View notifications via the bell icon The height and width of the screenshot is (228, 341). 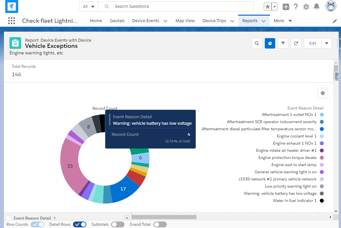[x=316, y=6]
